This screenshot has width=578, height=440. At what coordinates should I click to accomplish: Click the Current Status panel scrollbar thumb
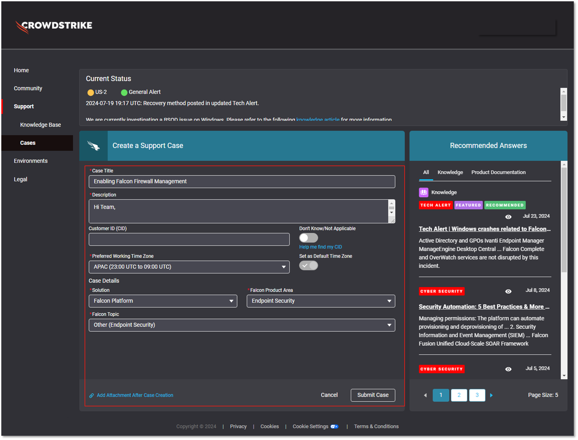coord(564,103)
